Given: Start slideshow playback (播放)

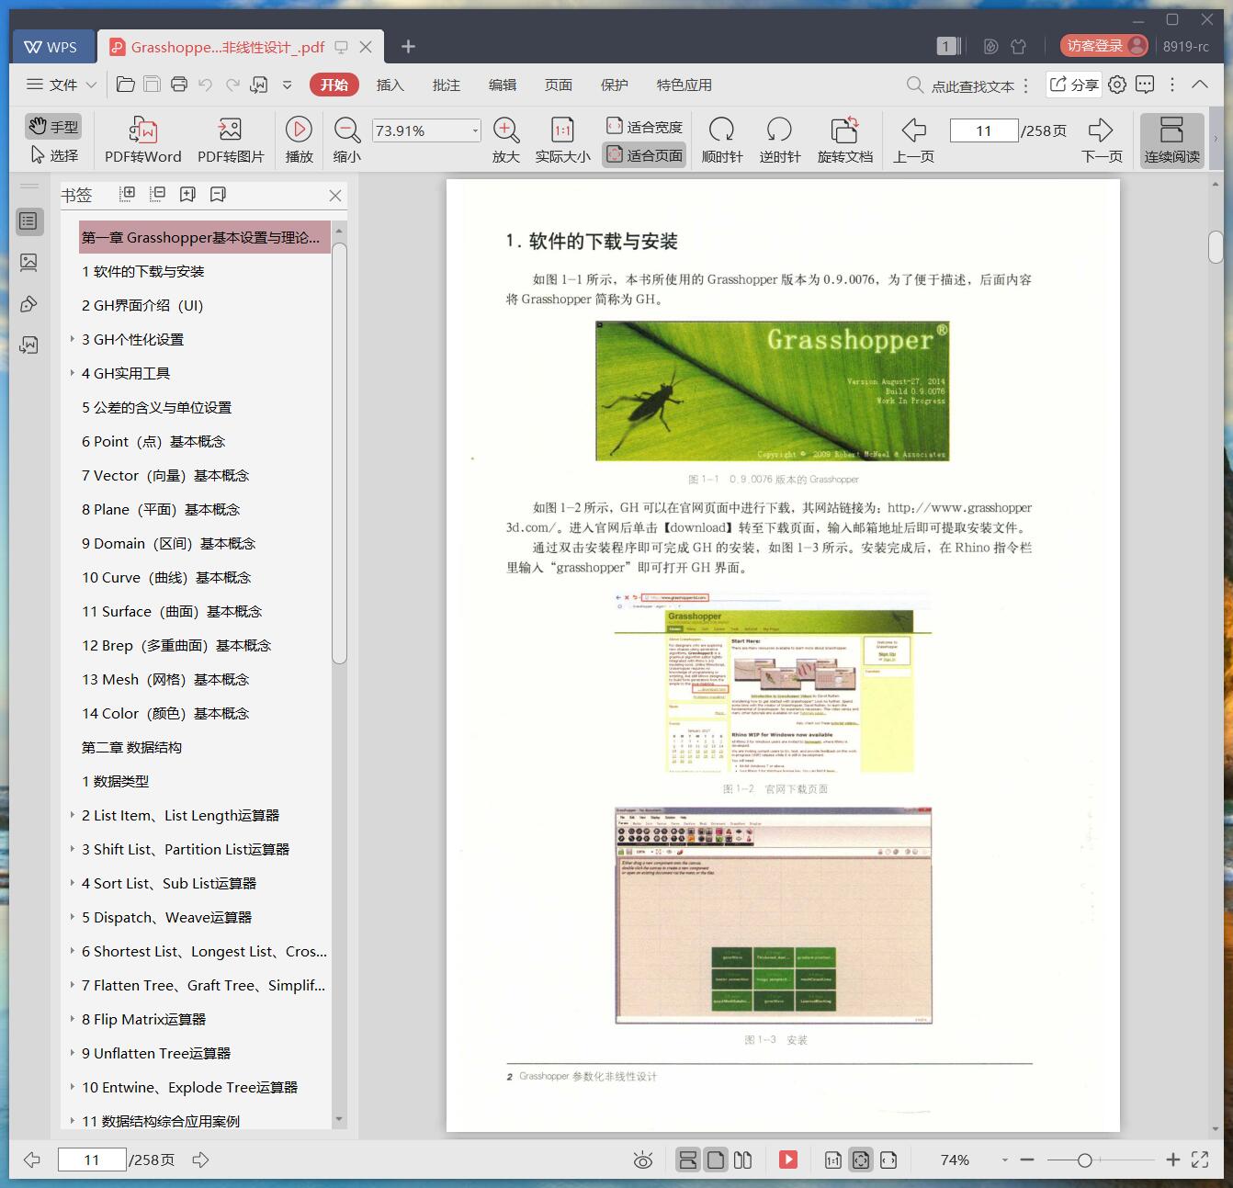Looking at the screenshot, I should (x=299, y=141).
